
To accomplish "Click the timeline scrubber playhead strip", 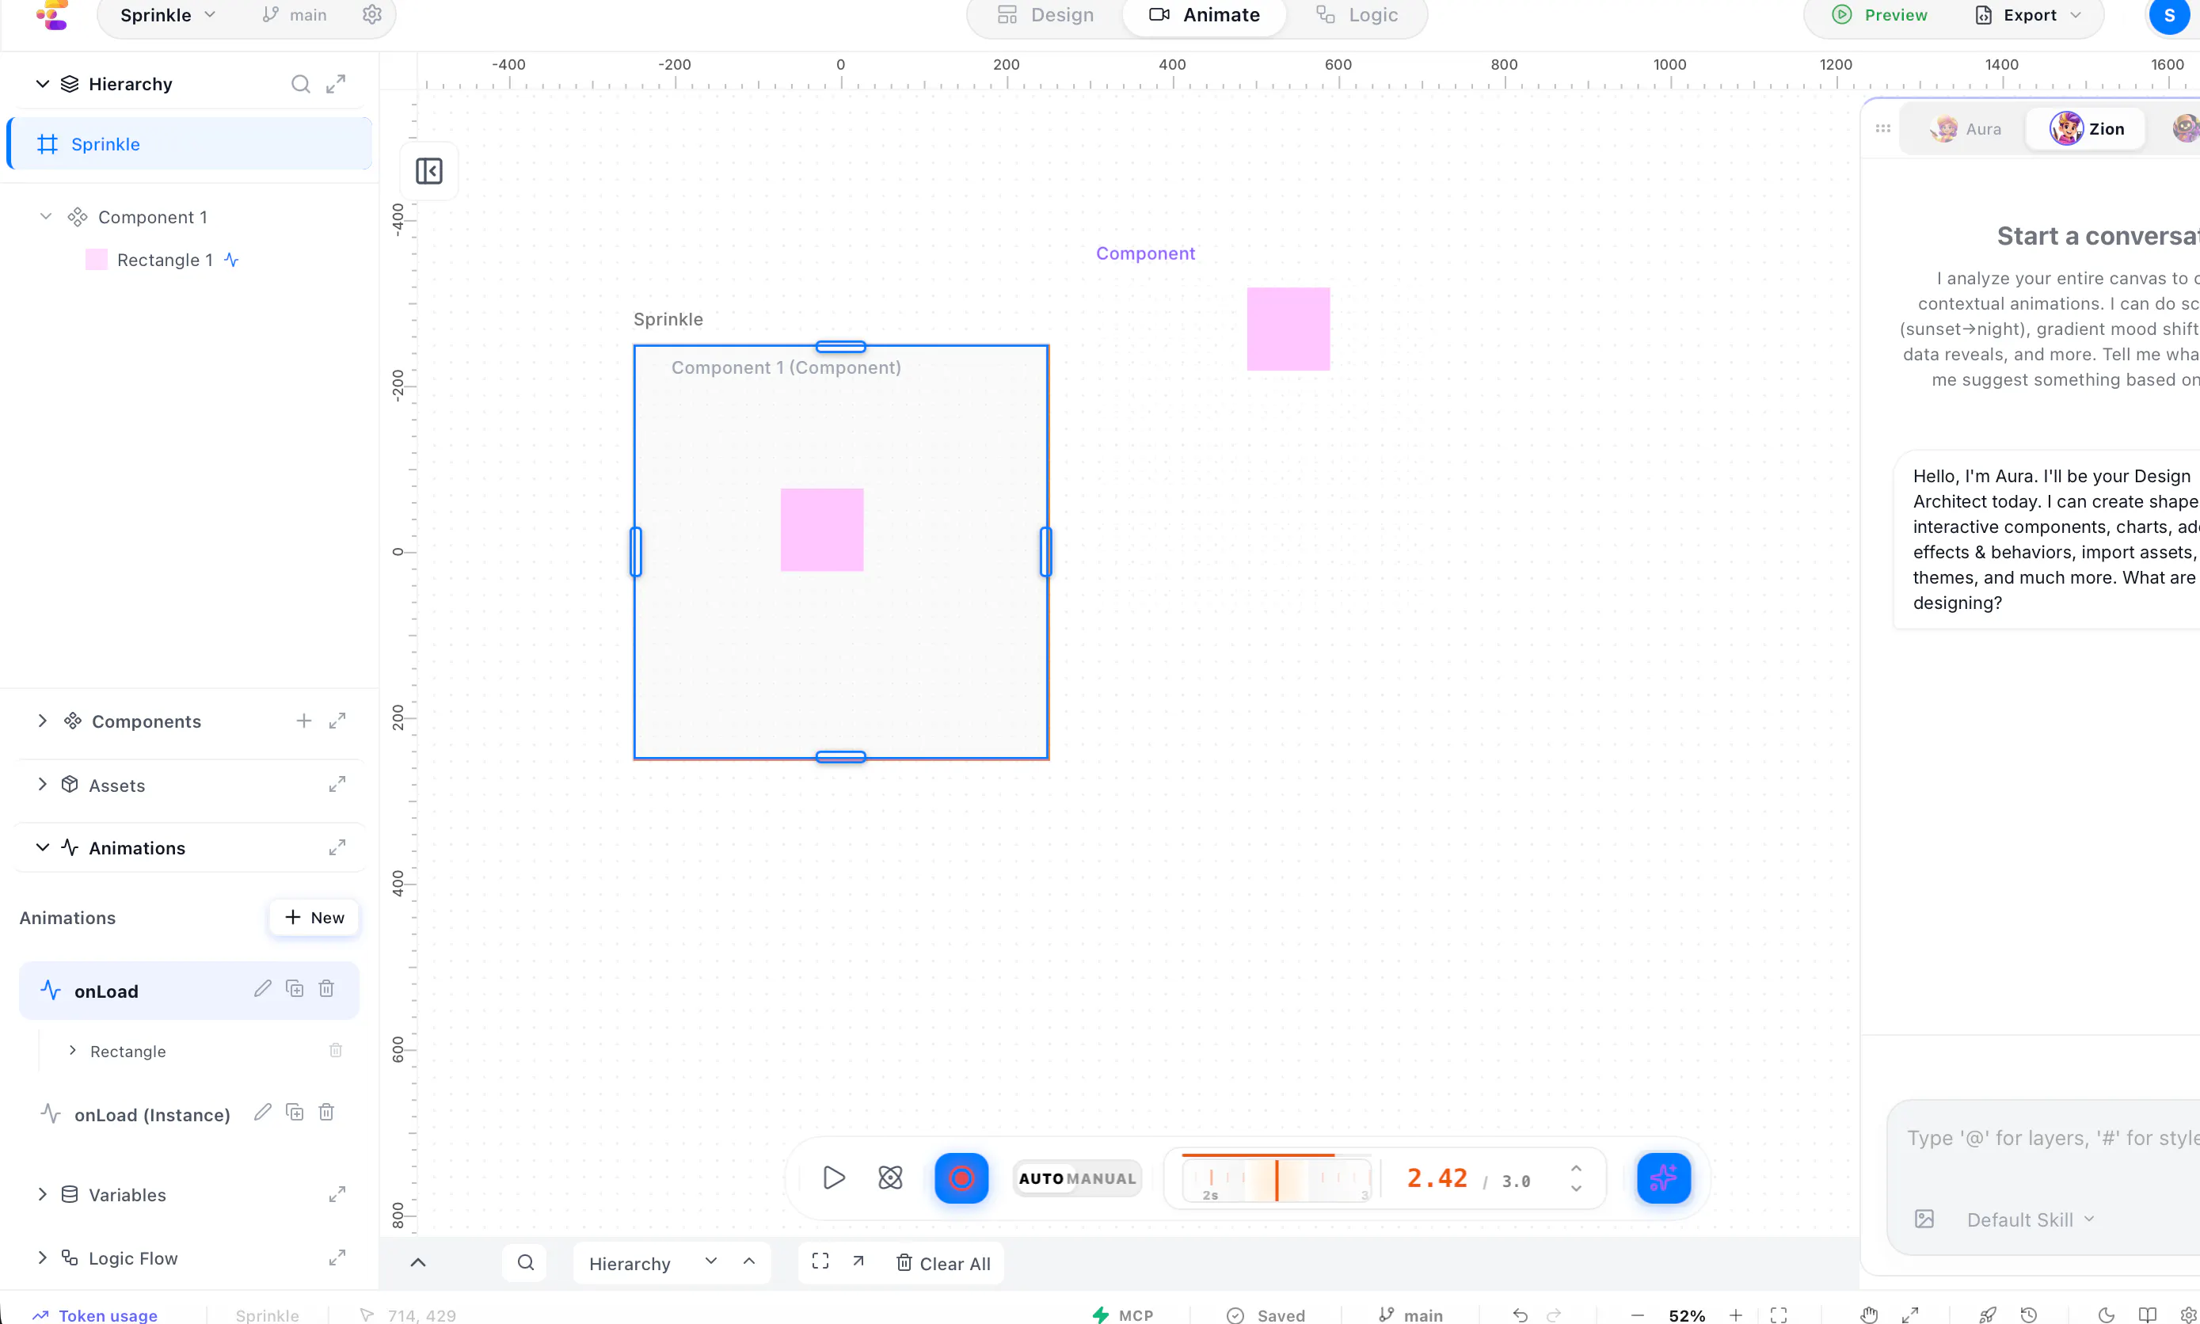I will pos(1277,1179).
